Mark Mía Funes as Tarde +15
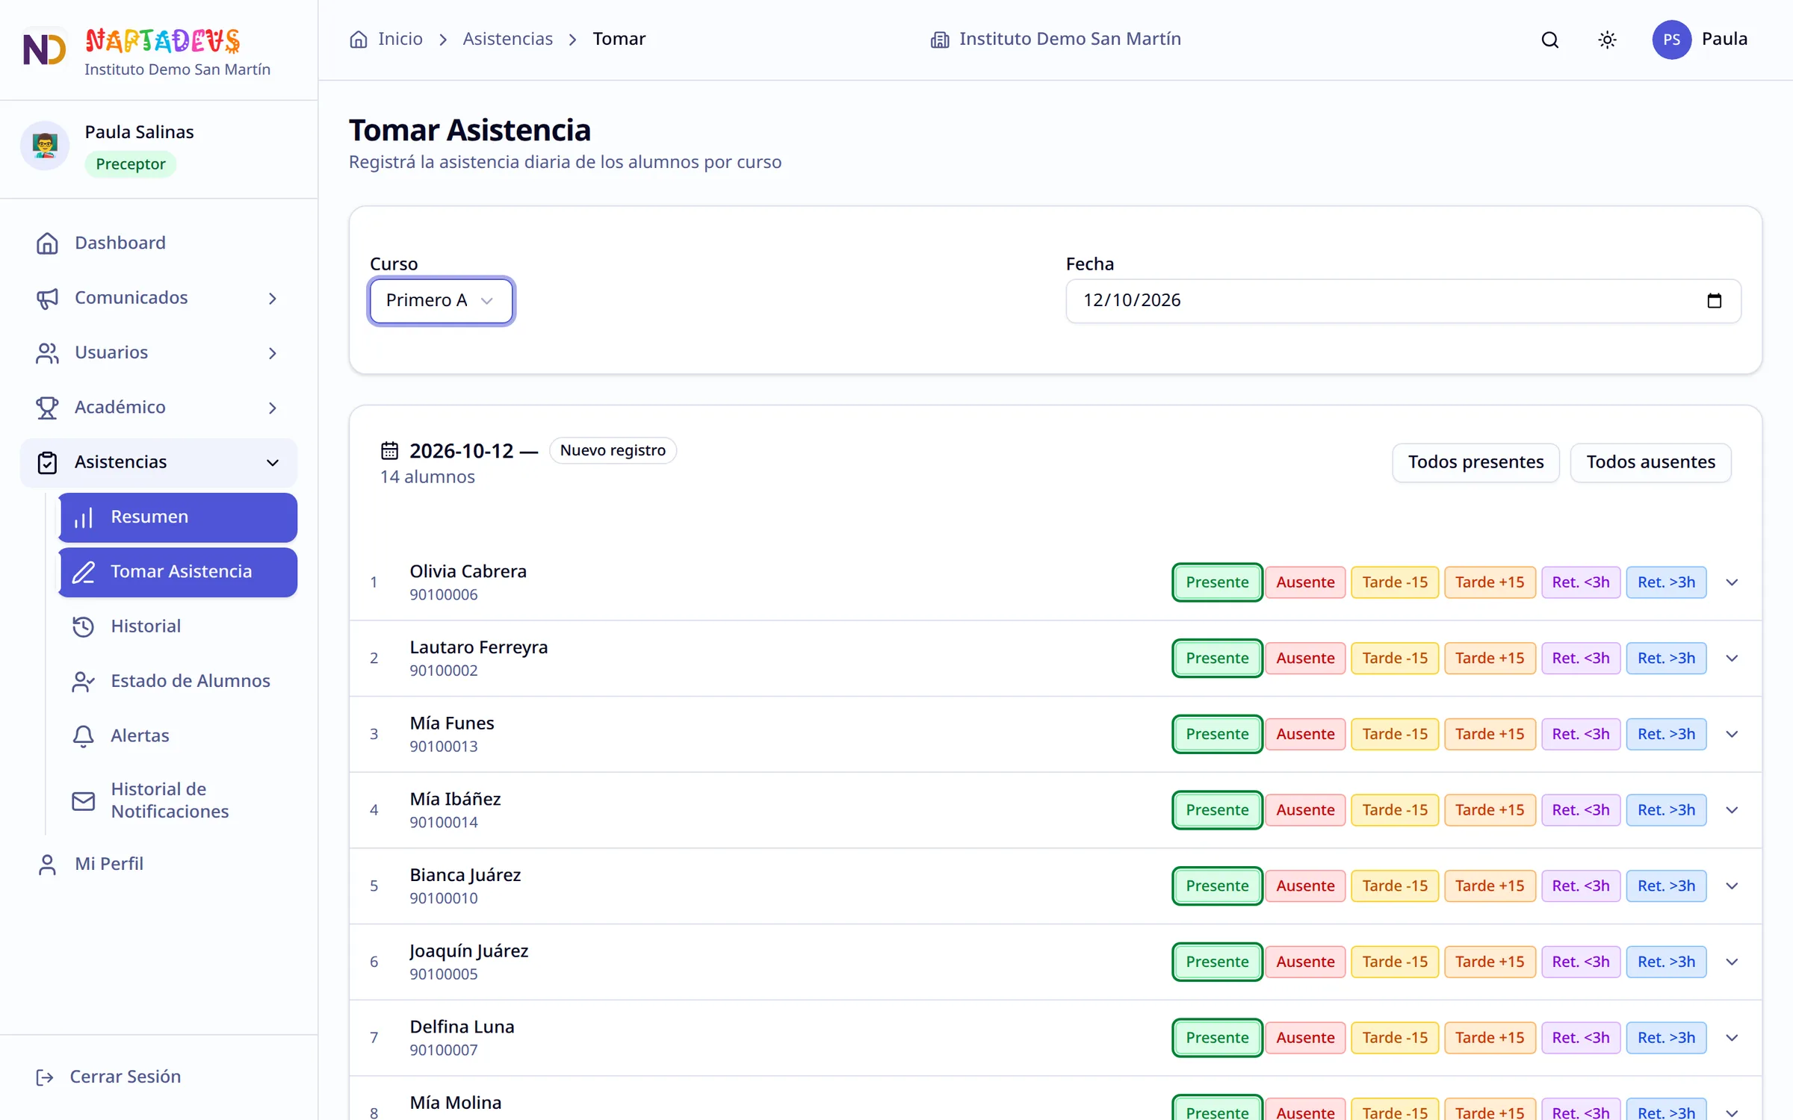This screenshot has width=1793, height=1120. point(1489,734)
